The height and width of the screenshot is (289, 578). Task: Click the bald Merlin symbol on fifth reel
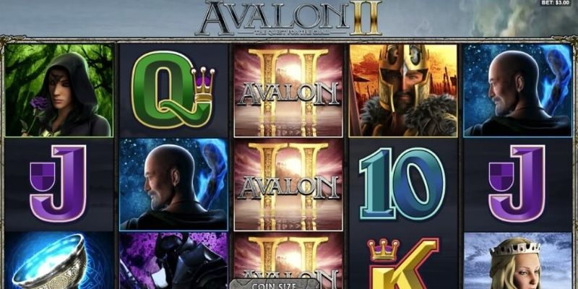pos(517,91)
